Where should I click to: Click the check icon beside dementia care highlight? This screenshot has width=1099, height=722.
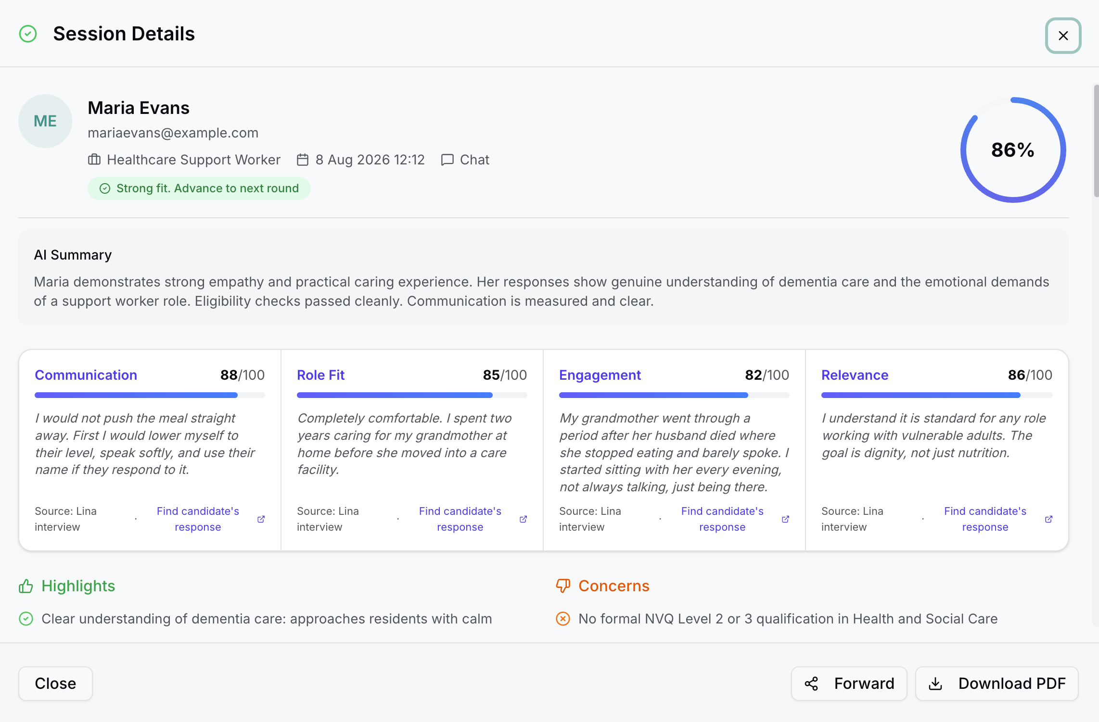26,619
